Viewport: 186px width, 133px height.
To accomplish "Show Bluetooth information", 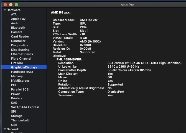I will (18, 28).
